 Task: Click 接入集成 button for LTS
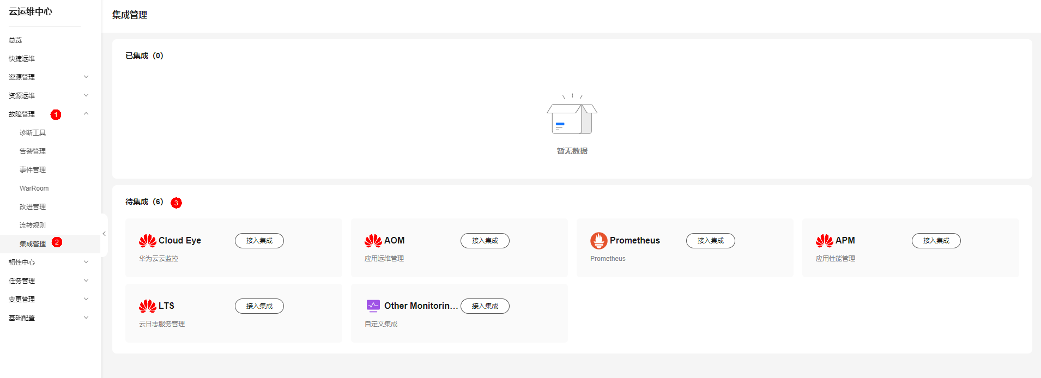(x=259, y=306)
